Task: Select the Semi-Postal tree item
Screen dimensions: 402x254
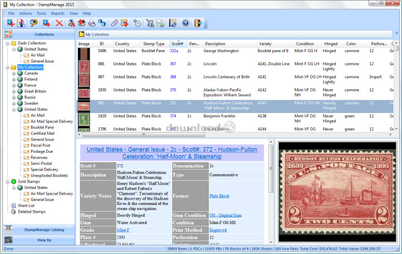Action: (x=41, y=164)
